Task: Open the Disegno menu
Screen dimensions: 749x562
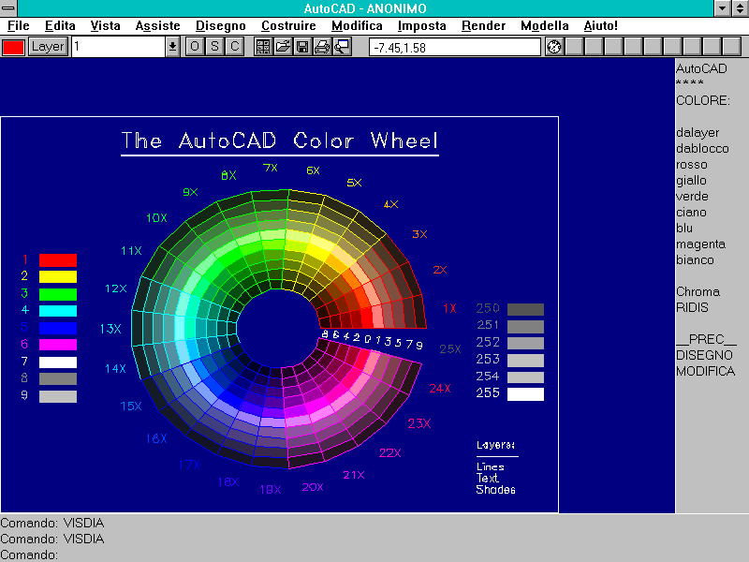Action: [x=221, y=26]
